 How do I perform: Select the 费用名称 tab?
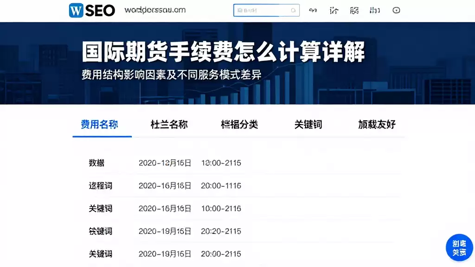tap(99, 124)
